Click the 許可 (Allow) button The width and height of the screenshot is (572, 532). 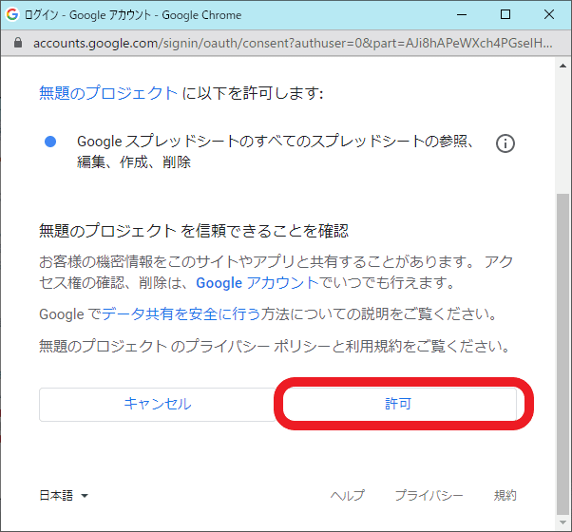coord(399,404)
